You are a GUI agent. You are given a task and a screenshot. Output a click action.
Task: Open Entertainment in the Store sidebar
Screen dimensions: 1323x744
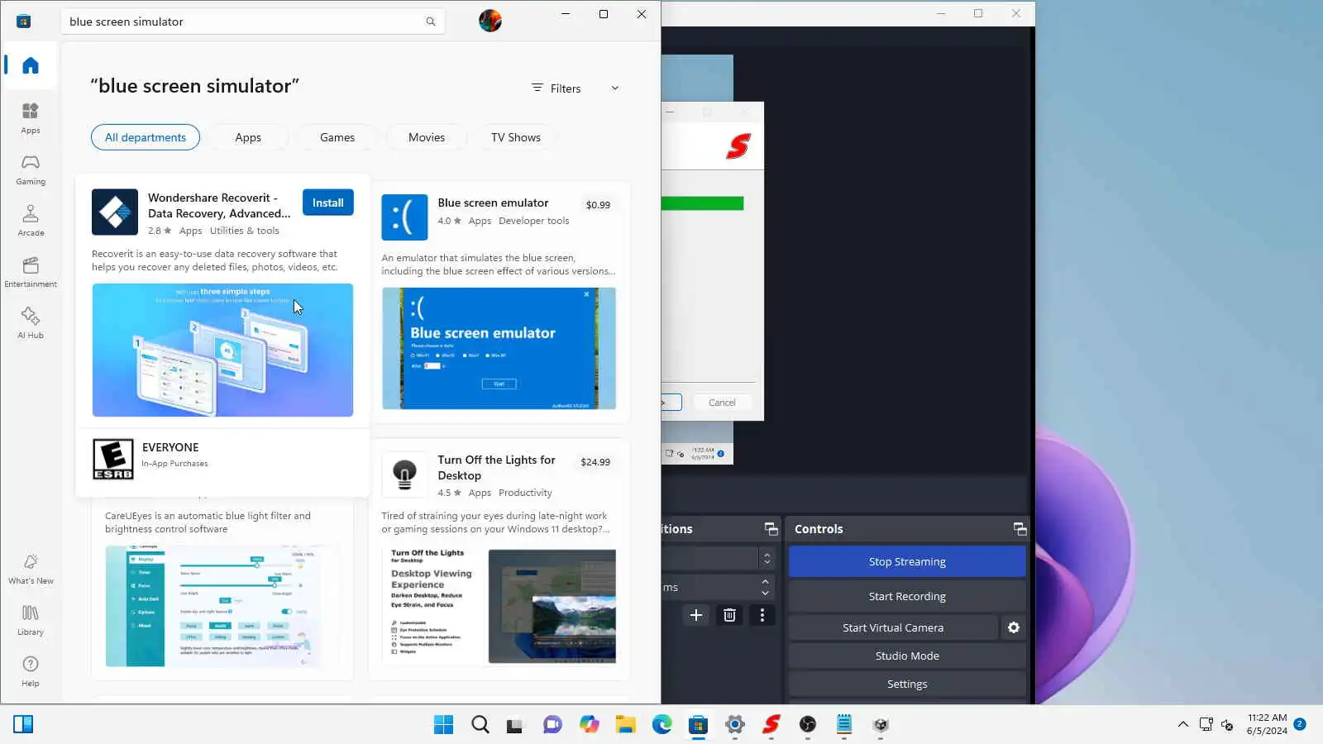[31, 272]
